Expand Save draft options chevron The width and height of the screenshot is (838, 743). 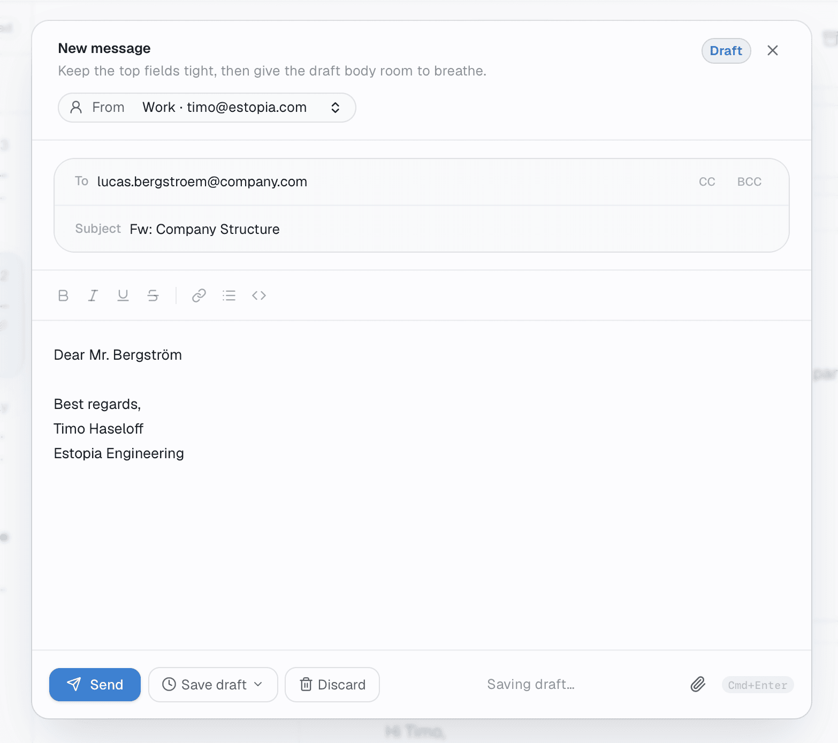258,684
